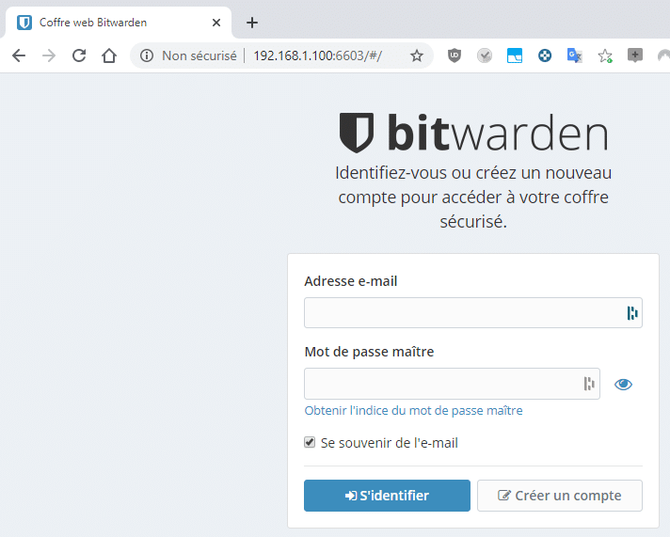Click the Créer un compte button
Screen dimensions: 670x537
pyautogui.click(x=560, y=496)
